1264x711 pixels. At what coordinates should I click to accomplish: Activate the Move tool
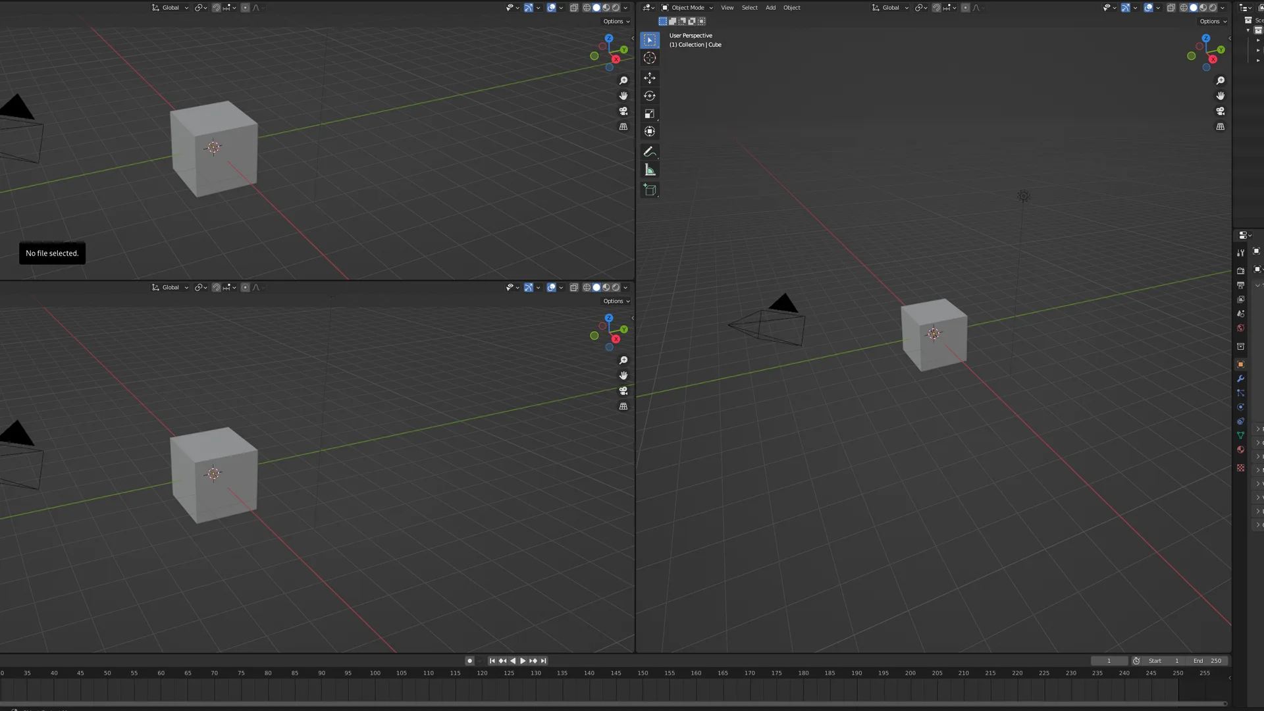(x=650, y=78)
